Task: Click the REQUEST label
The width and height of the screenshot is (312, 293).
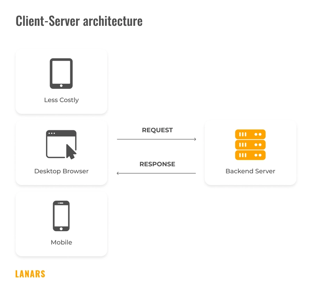Action: point(157,130)
